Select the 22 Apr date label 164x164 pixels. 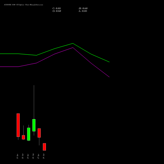[x=23, y=156]
